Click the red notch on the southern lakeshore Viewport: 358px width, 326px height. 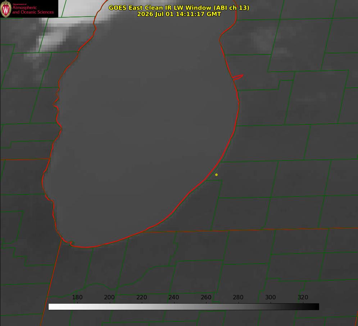[70, 243]
